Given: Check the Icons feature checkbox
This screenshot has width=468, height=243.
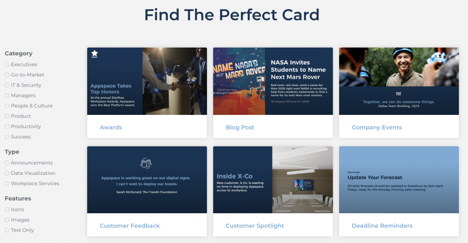Looking at the screenshot, I should (7, 210).
